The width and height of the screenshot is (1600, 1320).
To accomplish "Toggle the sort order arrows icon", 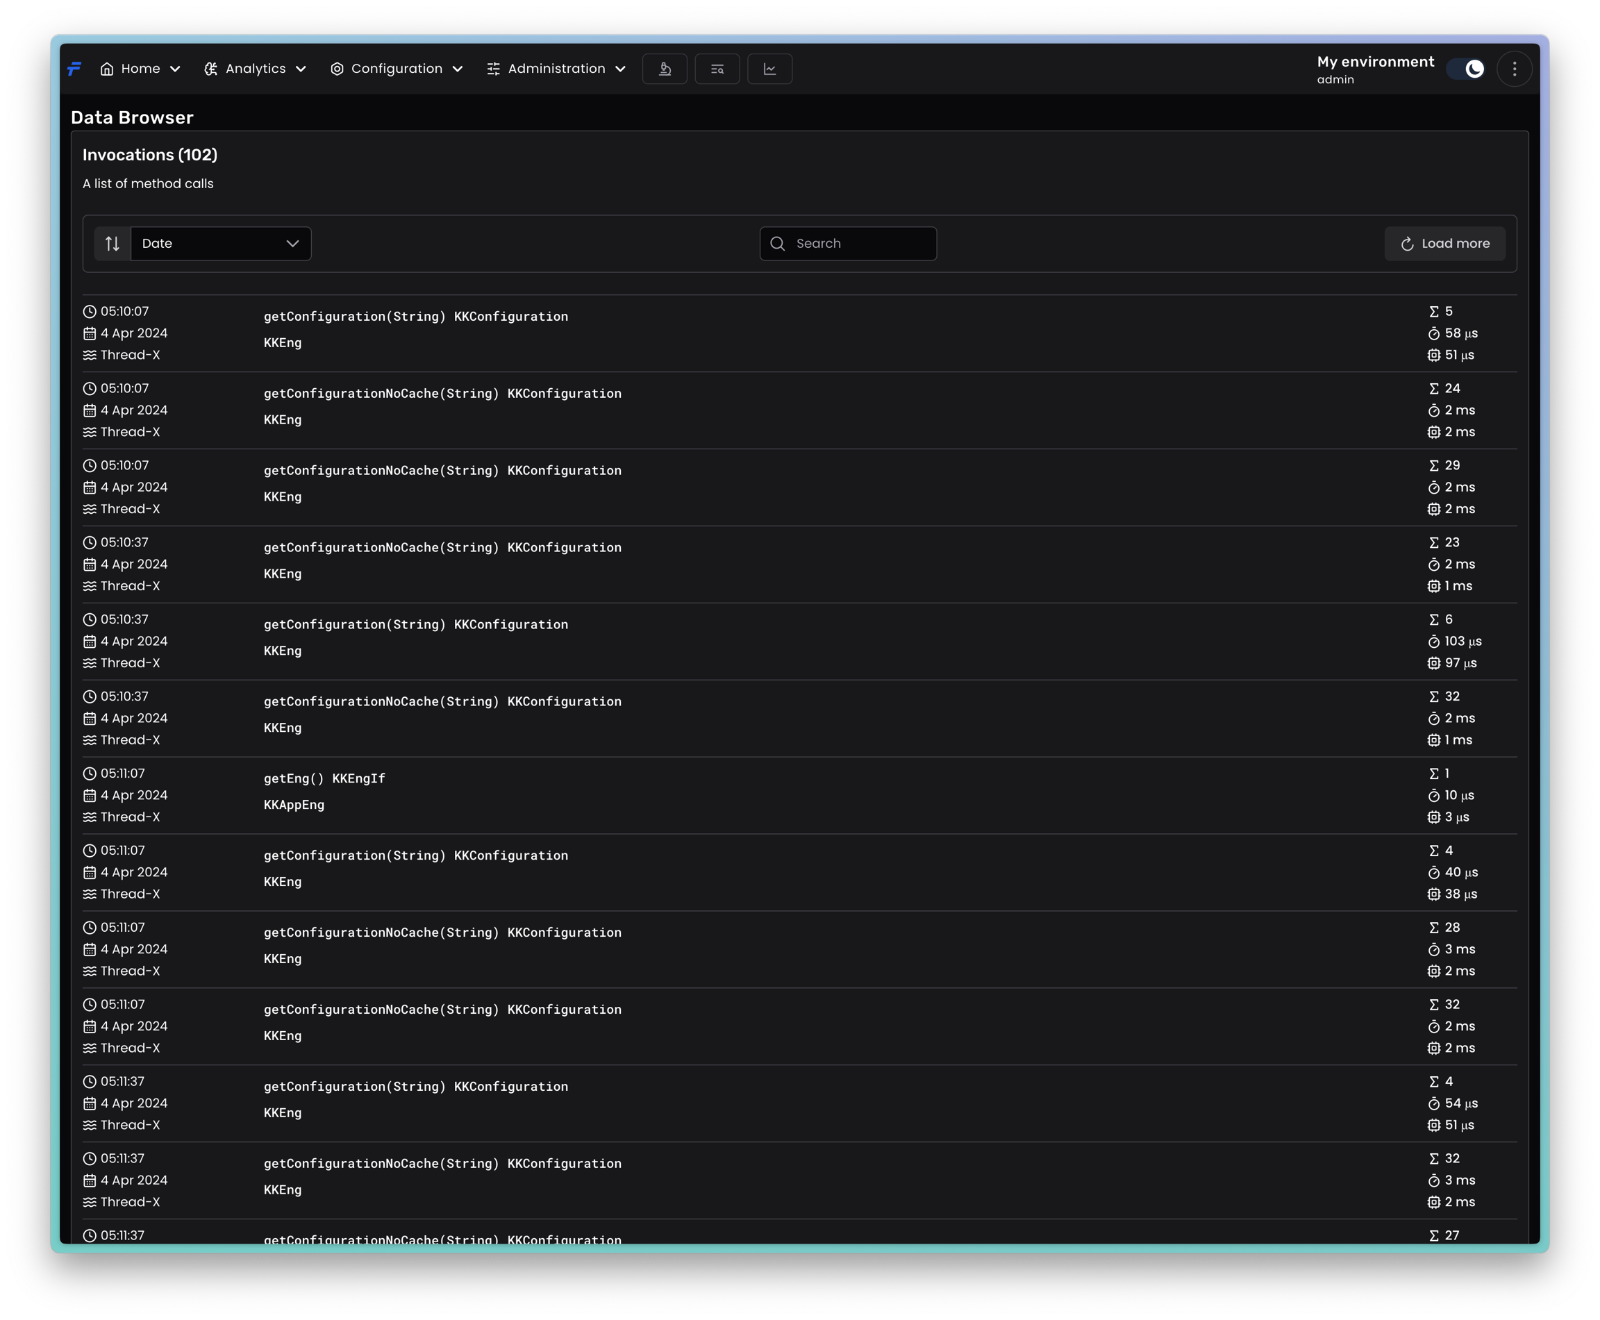I will pos(112,243).
